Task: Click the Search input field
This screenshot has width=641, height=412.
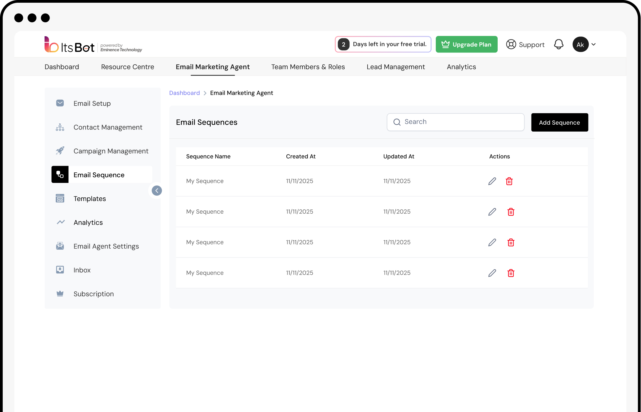Action: tap(455, 122)
